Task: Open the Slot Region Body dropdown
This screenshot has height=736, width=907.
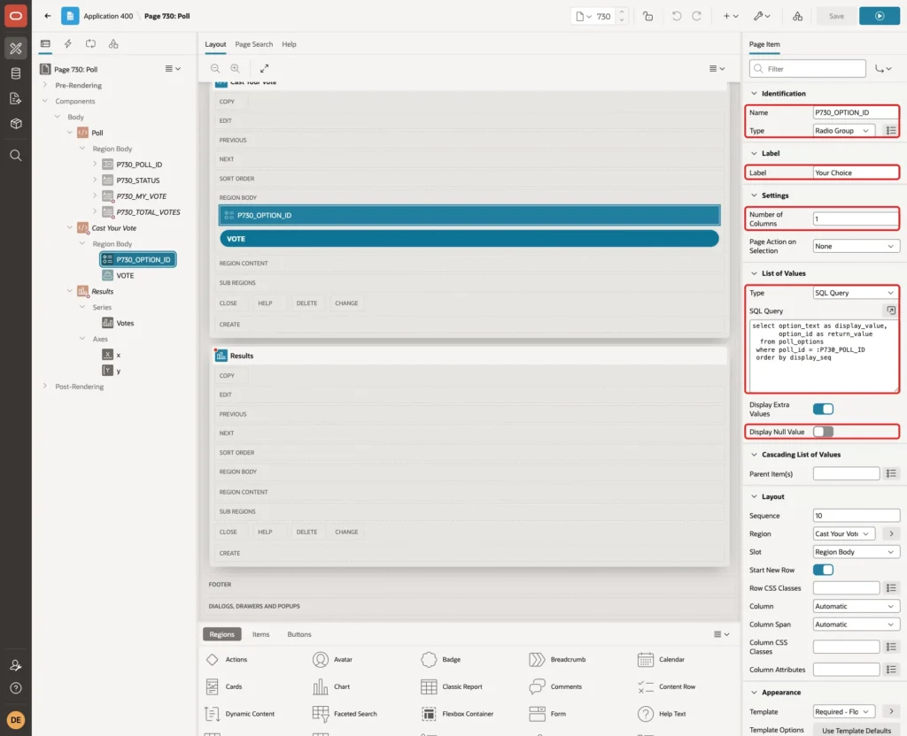Action: (857, 552)
